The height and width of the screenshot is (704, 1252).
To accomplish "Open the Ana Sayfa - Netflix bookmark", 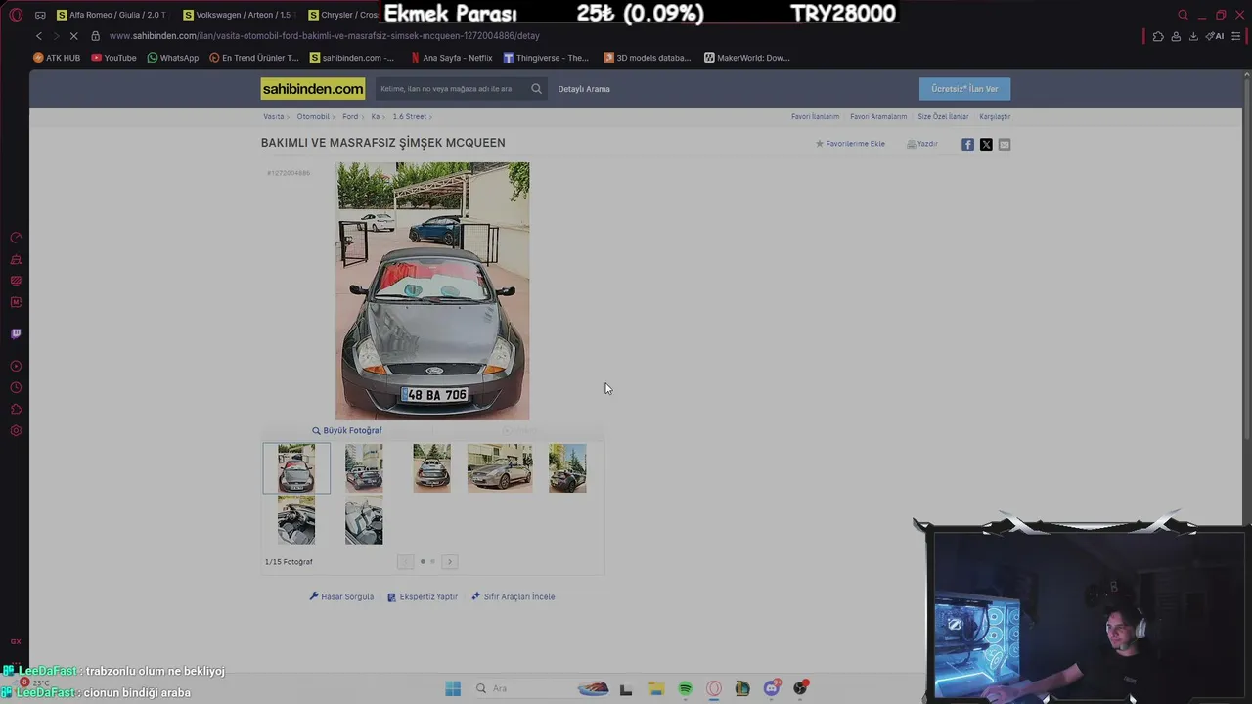I will tap(452, 58).
